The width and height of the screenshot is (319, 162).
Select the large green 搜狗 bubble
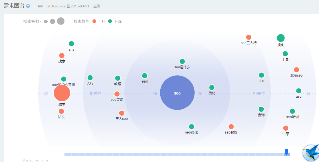coord(280,38)
